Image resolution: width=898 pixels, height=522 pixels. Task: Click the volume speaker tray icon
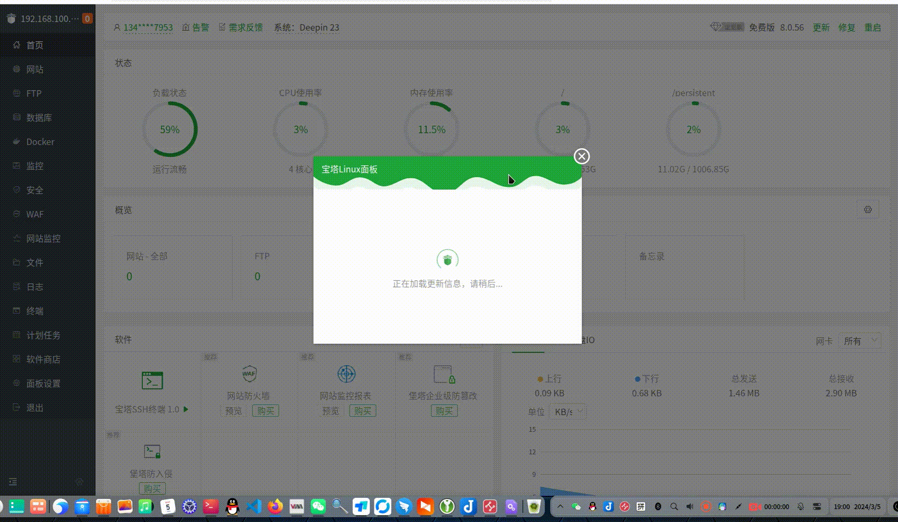coord(690,506)
